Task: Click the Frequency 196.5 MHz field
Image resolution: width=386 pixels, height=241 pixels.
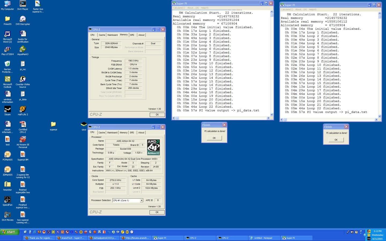Action: [133, 61]
